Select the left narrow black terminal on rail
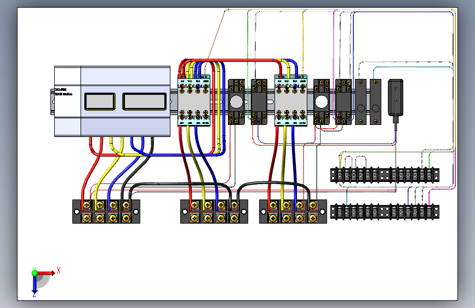The width and height of the screenshot is (475, 308). [361, 102]
